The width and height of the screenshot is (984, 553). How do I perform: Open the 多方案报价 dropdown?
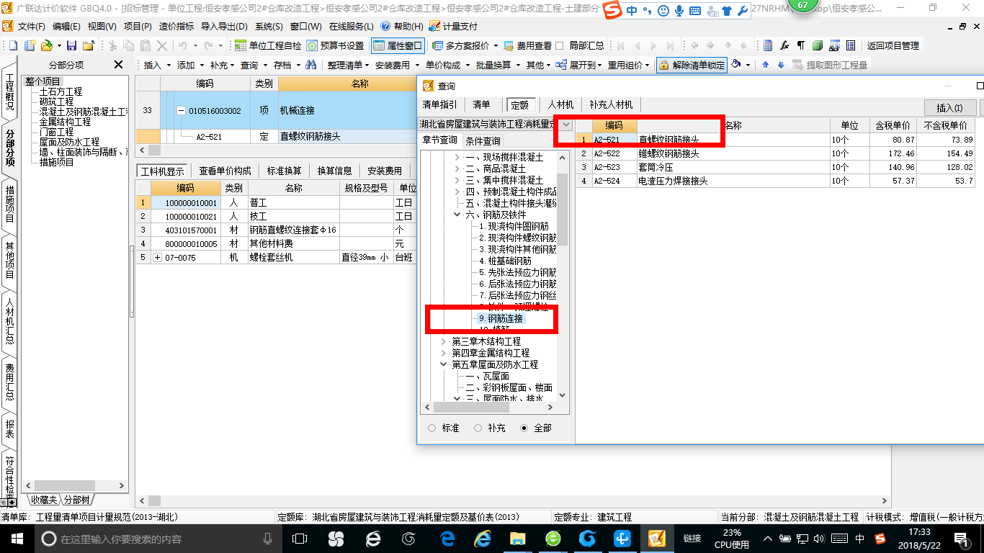click(465, 45)
